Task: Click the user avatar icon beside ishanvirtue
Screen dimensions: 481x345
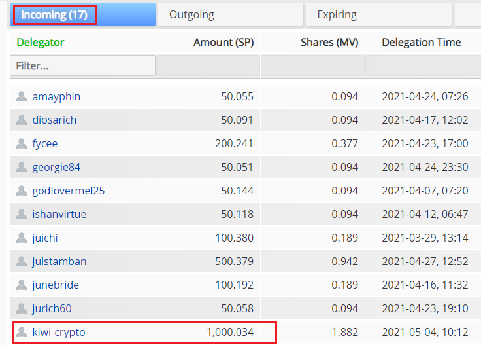Action: 22,214
